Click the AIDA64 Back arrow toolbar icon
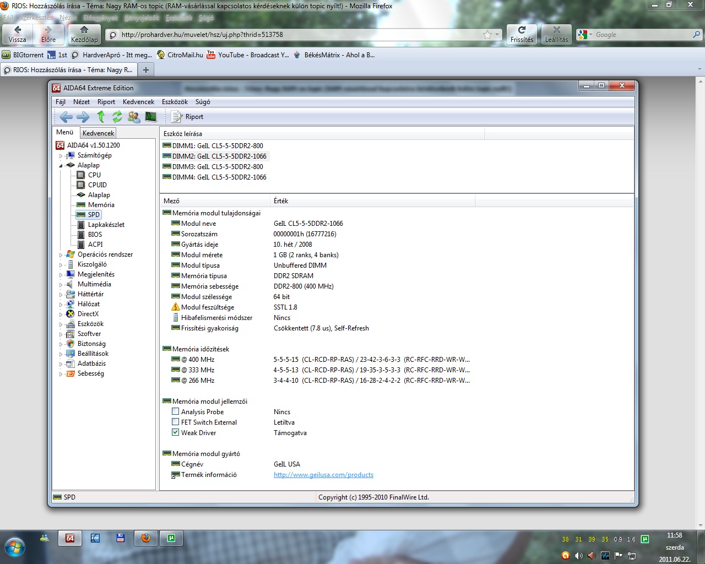Image resolution: width=705 pixels, height=564 pixels. 66,117
